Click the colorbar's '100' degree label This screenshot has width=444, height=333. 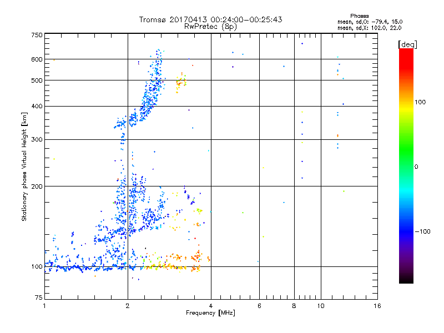420,102
